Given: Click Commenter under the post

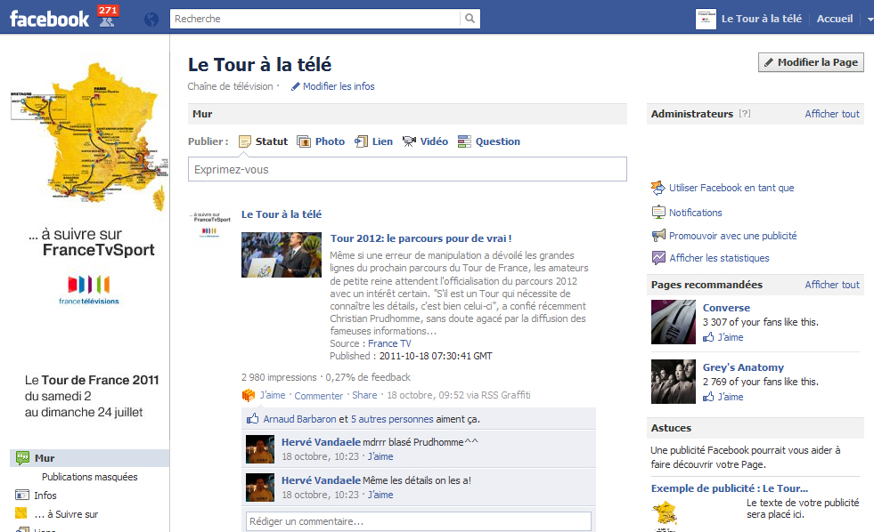Looking at the screenshot, I should [x=319, y=396].
